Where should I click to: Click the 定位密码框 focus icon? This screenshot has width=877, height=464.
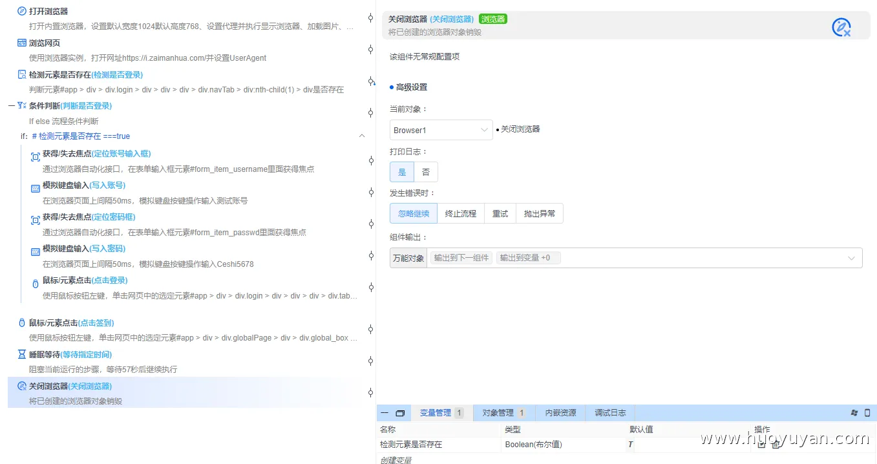[36, 220]
